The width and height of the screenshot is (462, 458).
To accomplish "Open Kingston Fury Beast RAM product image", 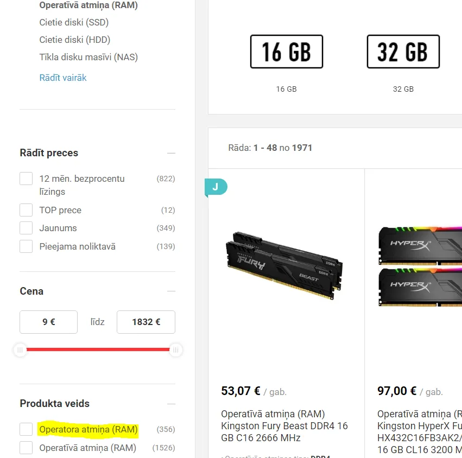I will [x=284, y=265].
